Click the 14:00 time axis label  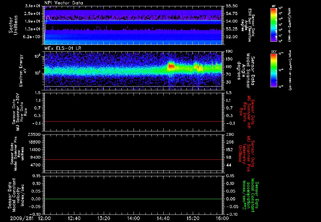[134, 218]
